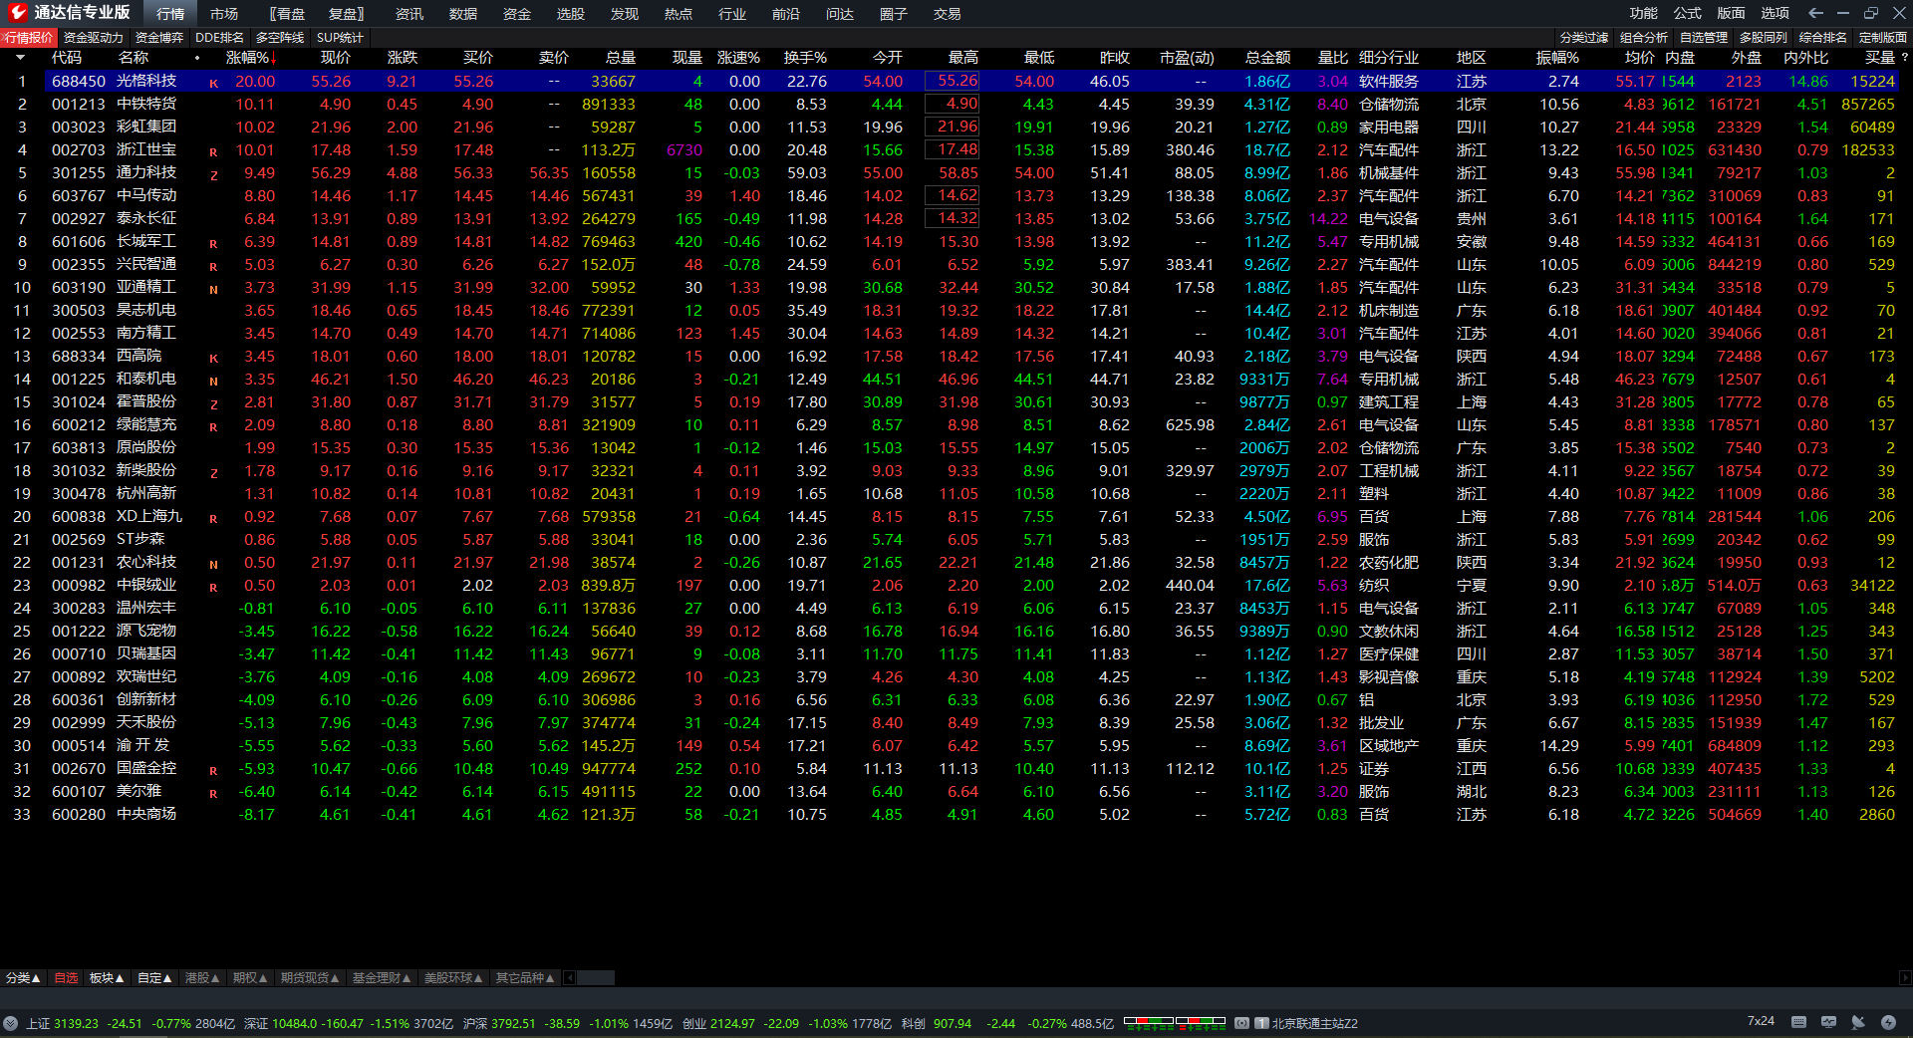Click the 组合分析 button
The width and height of the screenshot is (1913, 1038).
1644,38
